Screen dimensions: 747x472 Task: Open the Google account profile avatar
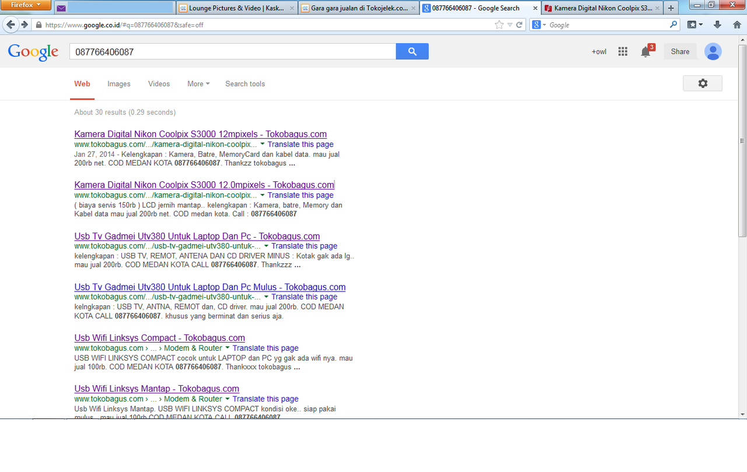click(x=713, y=51)
